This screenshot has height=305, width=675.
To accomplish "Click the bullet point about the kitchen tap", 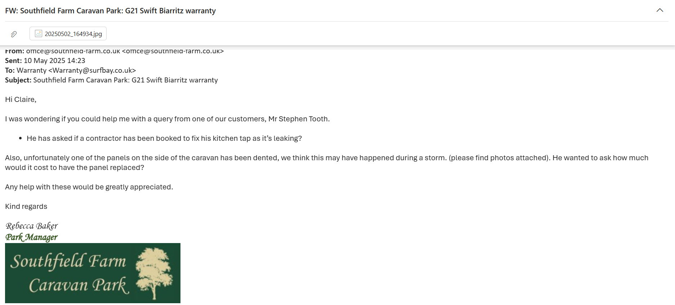I will (164, 139).
